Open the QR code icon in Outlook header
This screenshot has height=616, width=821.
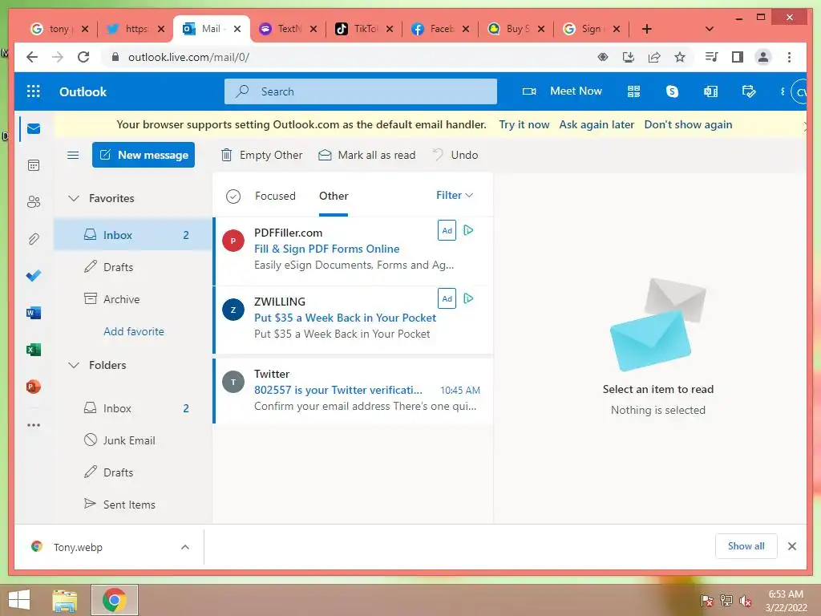pyautogui.click(x=633, y=91)
